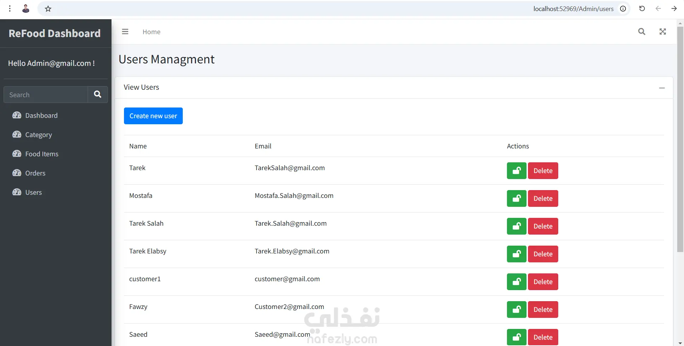Screen dimensions: 684x346
Task: Click the Name column header
Action: point(138,146)
